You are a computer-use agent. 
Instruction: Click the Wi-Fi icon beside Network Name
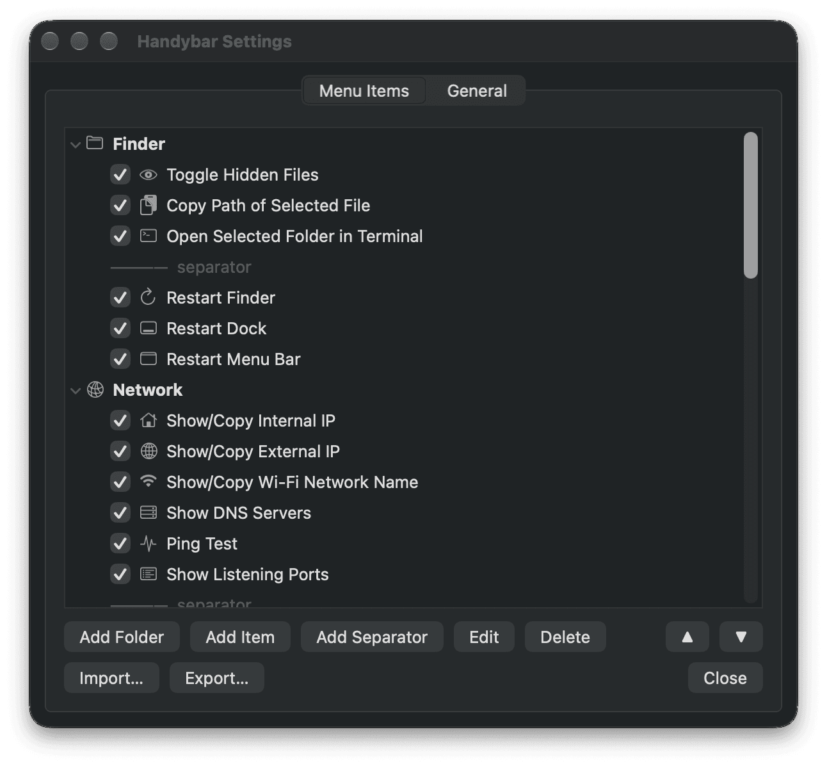click(149, 481)
